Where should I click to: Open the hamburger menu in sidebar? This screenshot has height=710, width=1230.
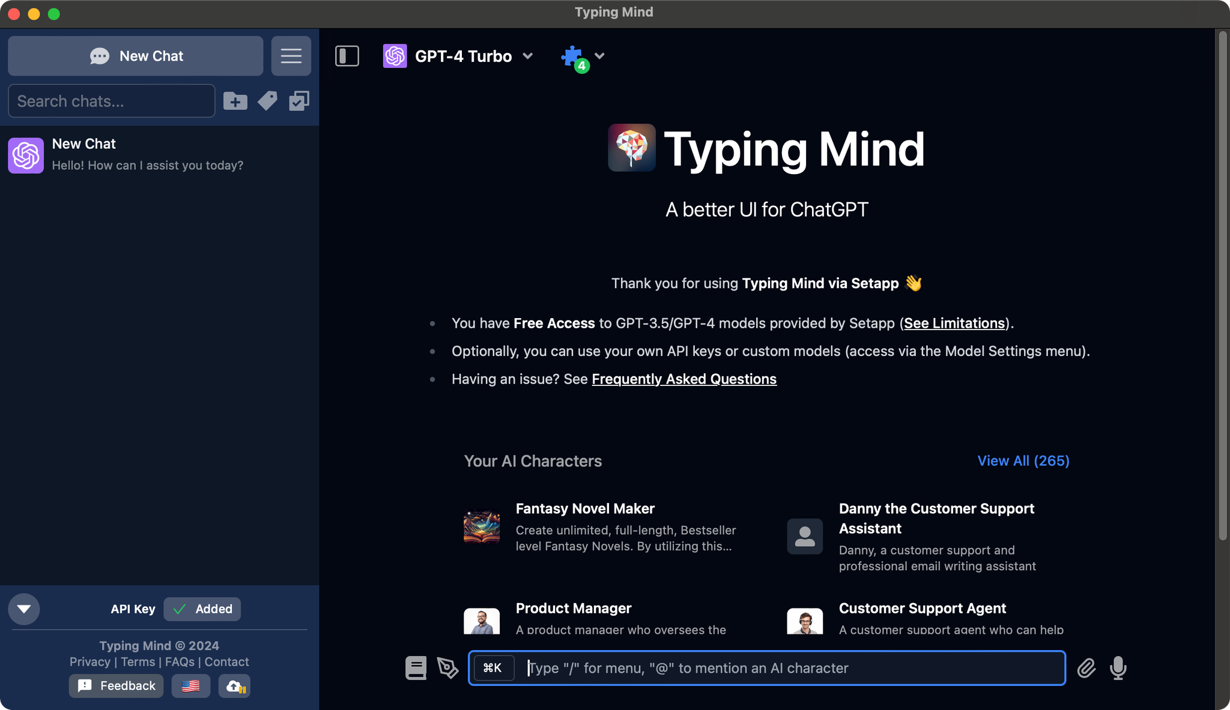(291, 56)
